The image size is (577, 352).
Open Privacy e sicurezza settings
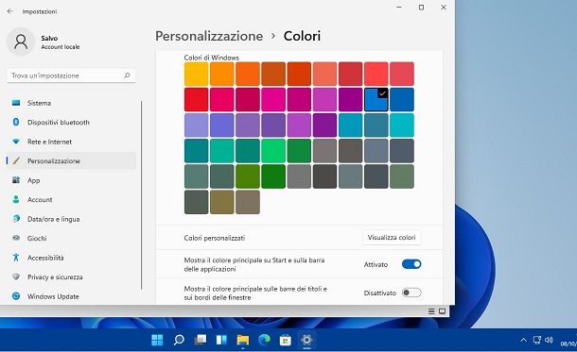pos(71,277)
